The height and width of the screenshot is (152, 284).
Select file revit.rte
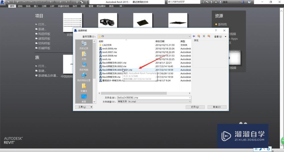pyautogui.click(x=105, y=59)
